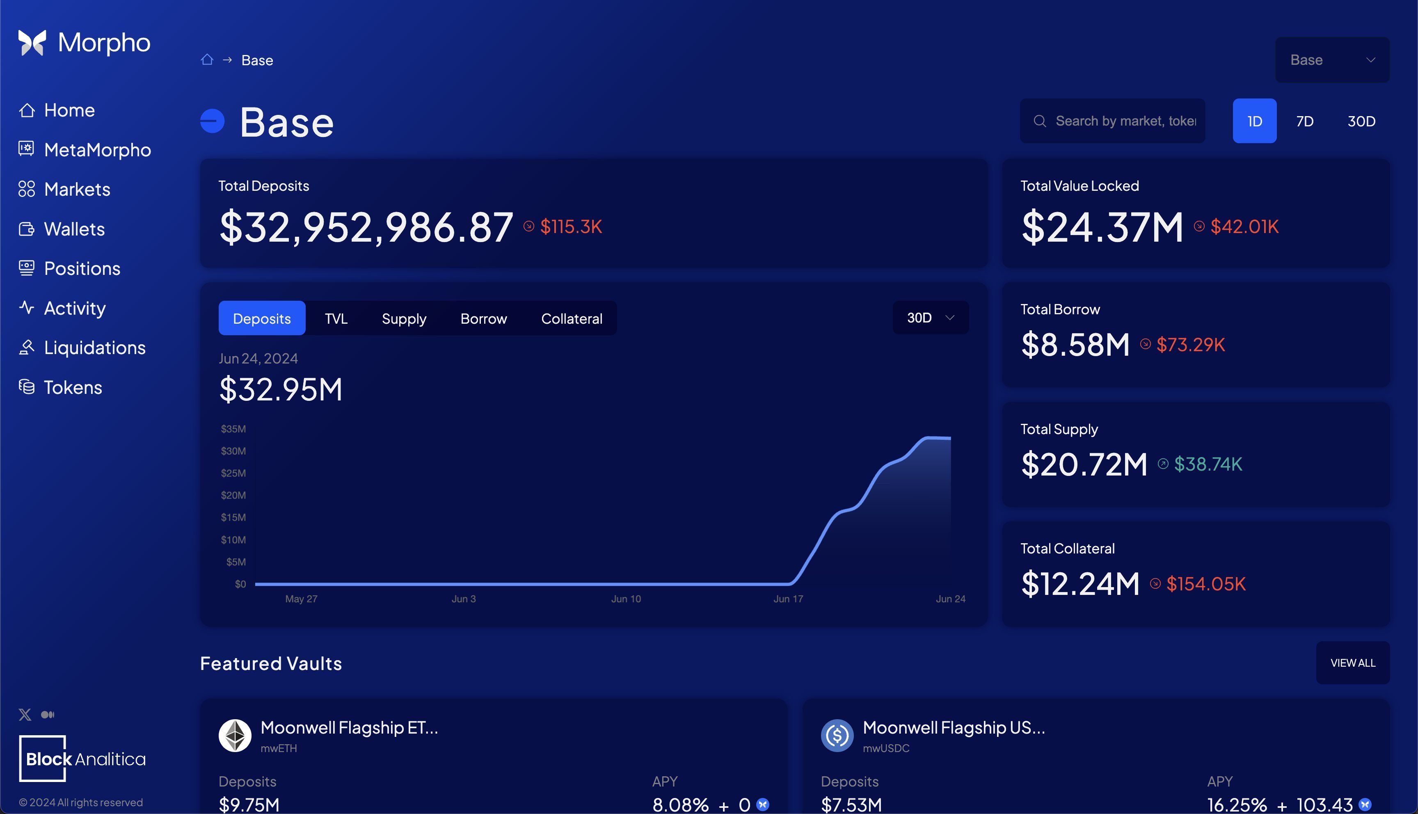Open the Base network dropdown
This screenshot has width=1418, height=814.
[x=1332, y=60]
